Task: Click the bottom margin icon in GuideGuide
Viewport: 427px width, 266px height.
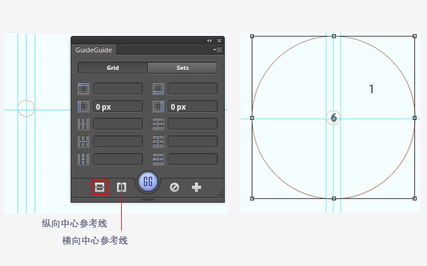Action: point(158,89)
